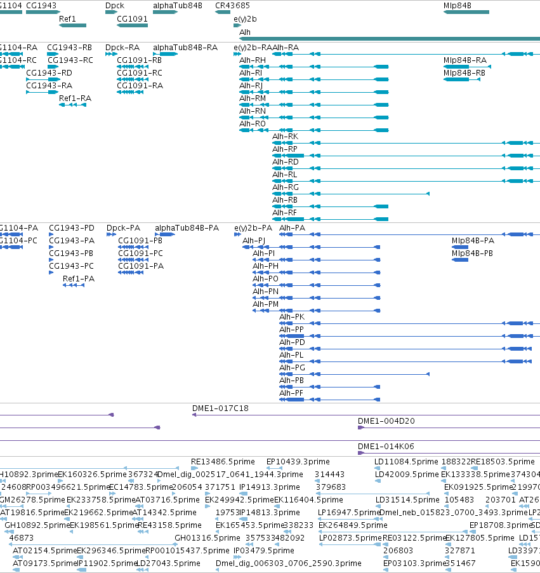
Task: Select EST EP10439.3prime
Action: (274, 468)
